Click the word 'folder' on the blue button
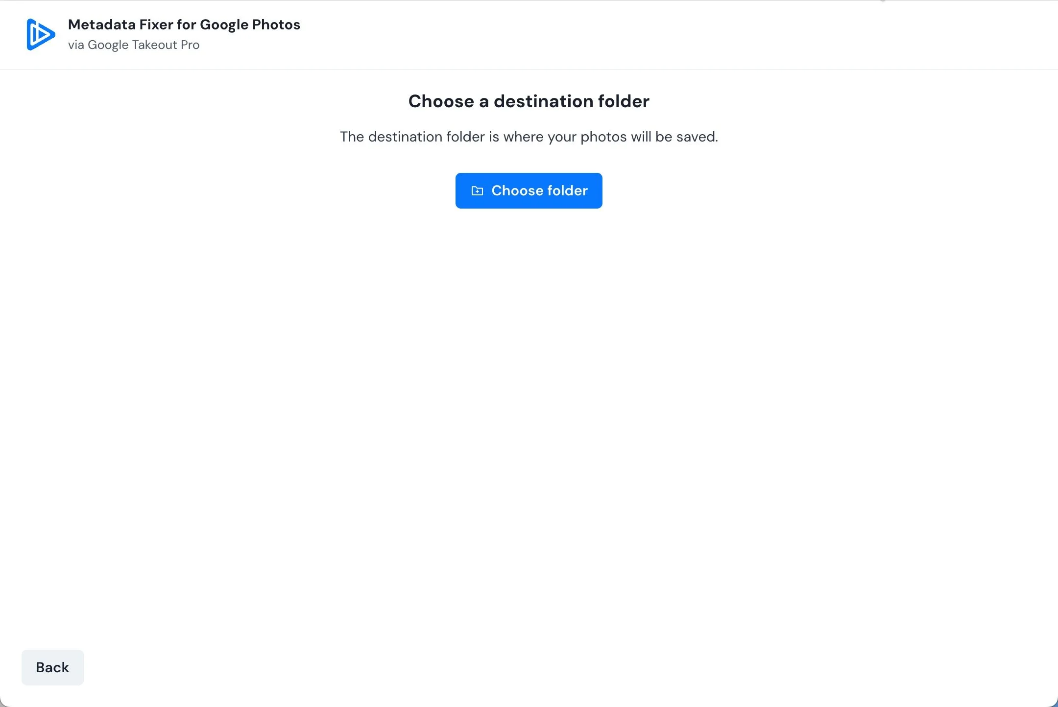 point(567,191)
